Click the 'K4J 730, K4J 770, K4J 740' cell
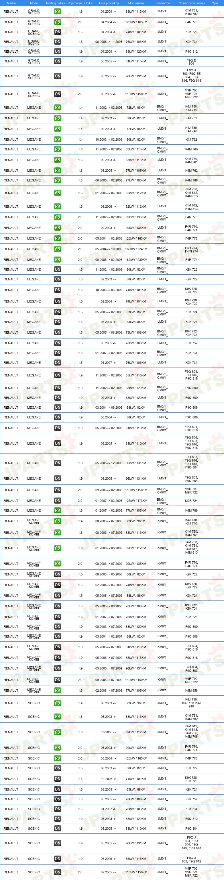 [191, 703]
